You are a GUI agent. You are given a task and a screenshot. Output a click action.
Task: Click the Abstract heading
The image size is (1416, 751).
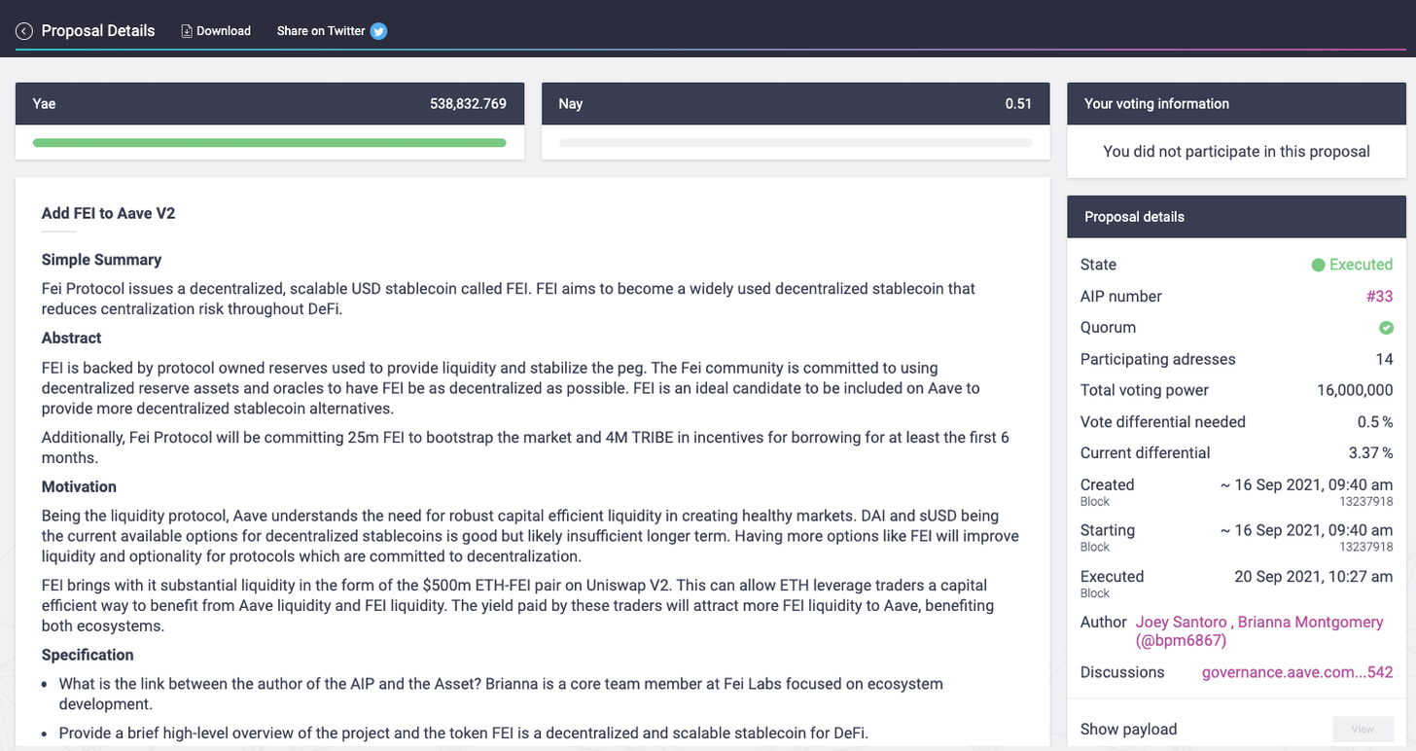pyautogui.click(x=71, y=339)
